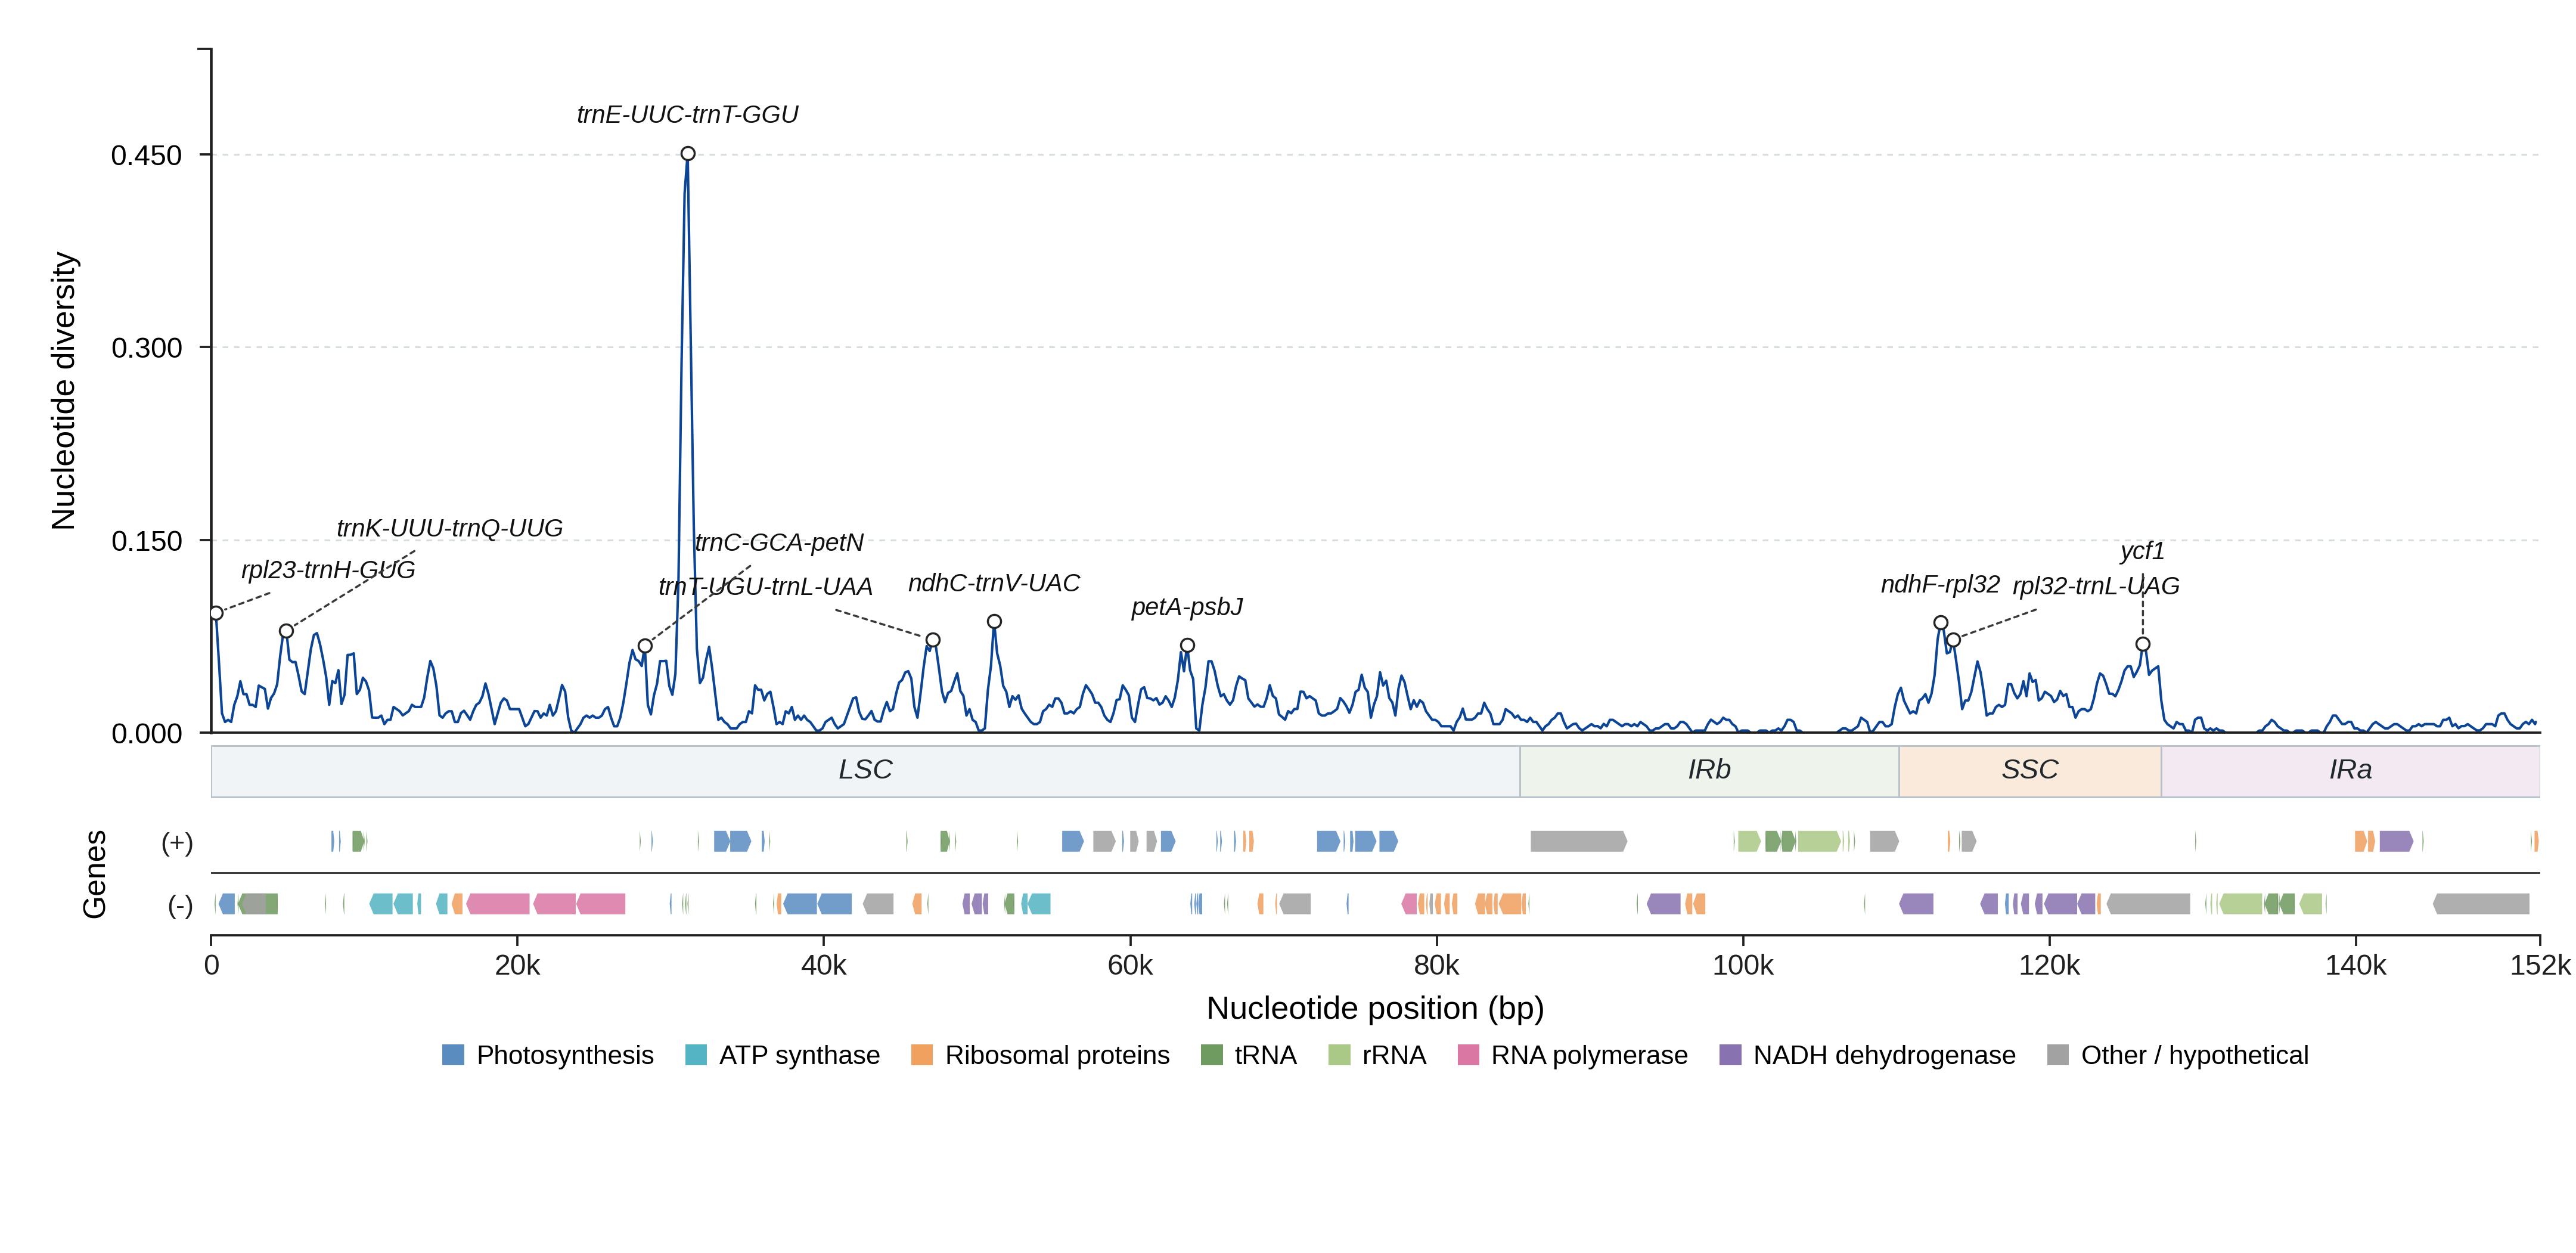
Task: Click the 0.000 y-axis tick label
Action: click(147, 734)
